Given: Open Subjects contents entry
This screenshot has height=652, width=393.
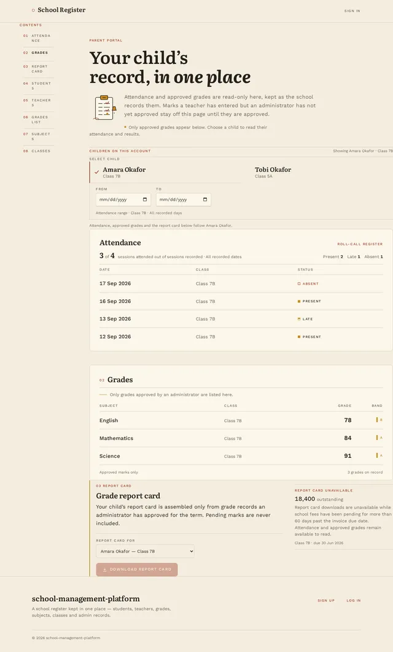Looking at the screenshot, I should pos(38,136).
